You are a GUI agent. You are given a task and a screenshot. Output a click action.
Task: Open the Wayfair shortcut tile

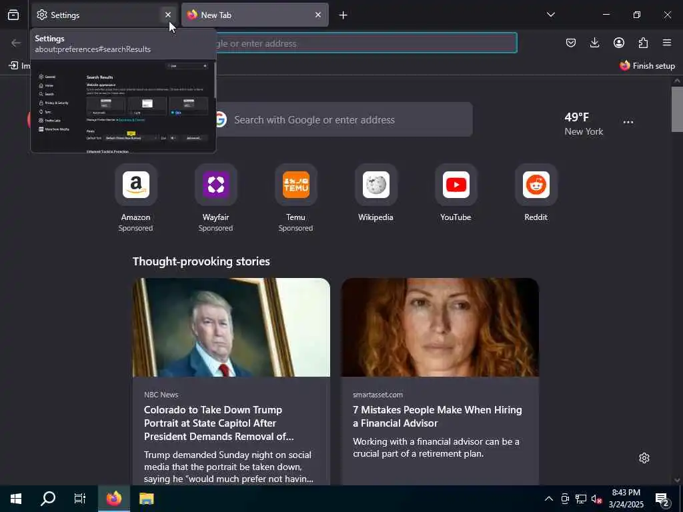point(215,199)
